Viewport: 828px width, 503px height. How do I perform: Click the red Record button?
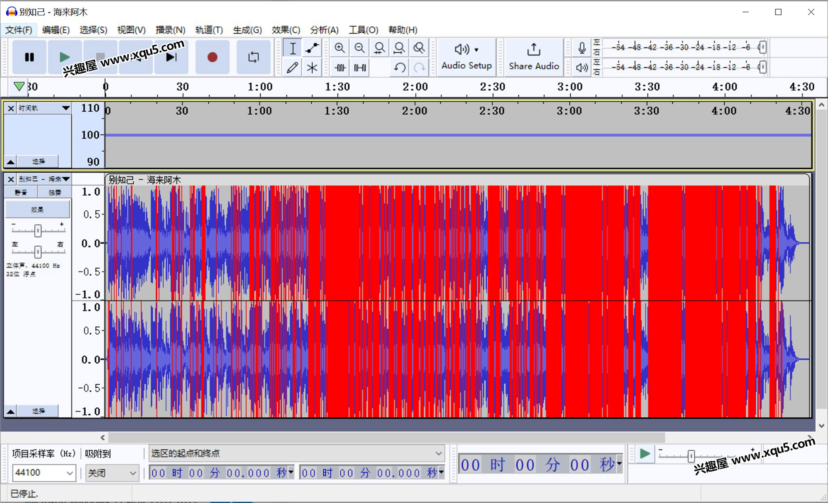pos(212,57)
